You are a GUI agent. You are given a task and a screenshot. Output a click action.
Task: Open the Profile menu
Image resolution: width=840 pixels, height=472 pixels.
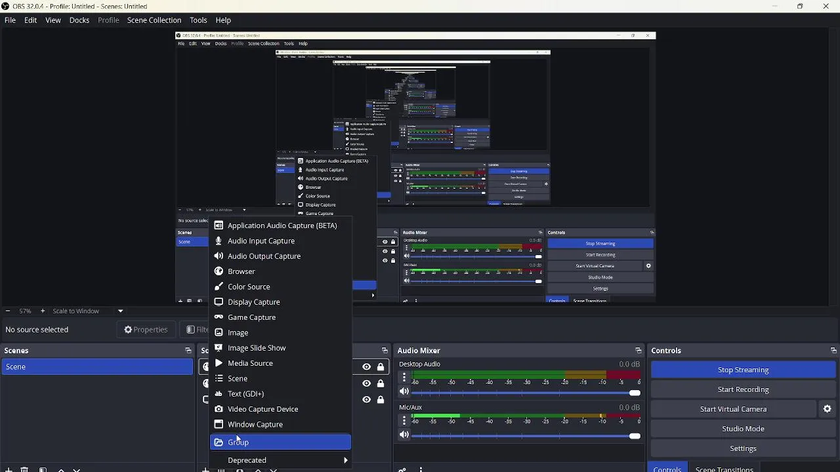pos(108,20)
